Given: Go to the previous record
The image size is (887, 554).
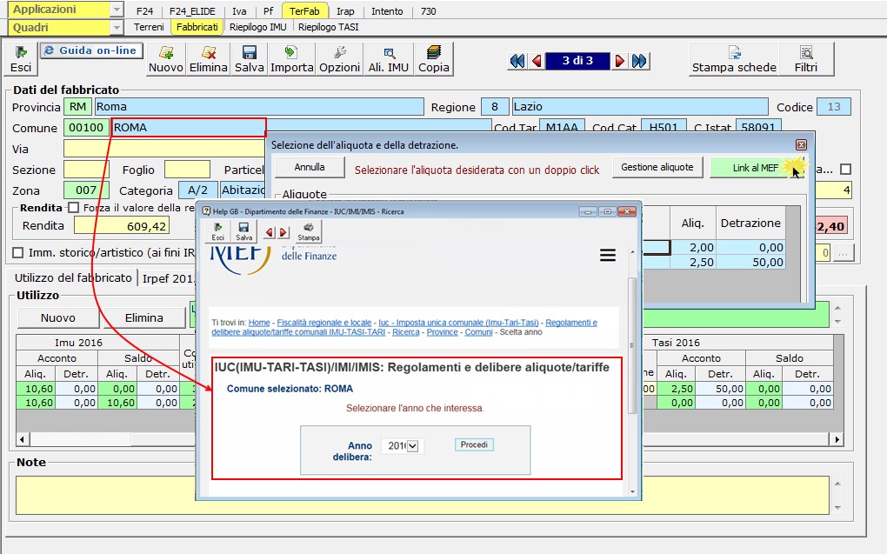Looking at the screenshot, I should pos(537,61).
